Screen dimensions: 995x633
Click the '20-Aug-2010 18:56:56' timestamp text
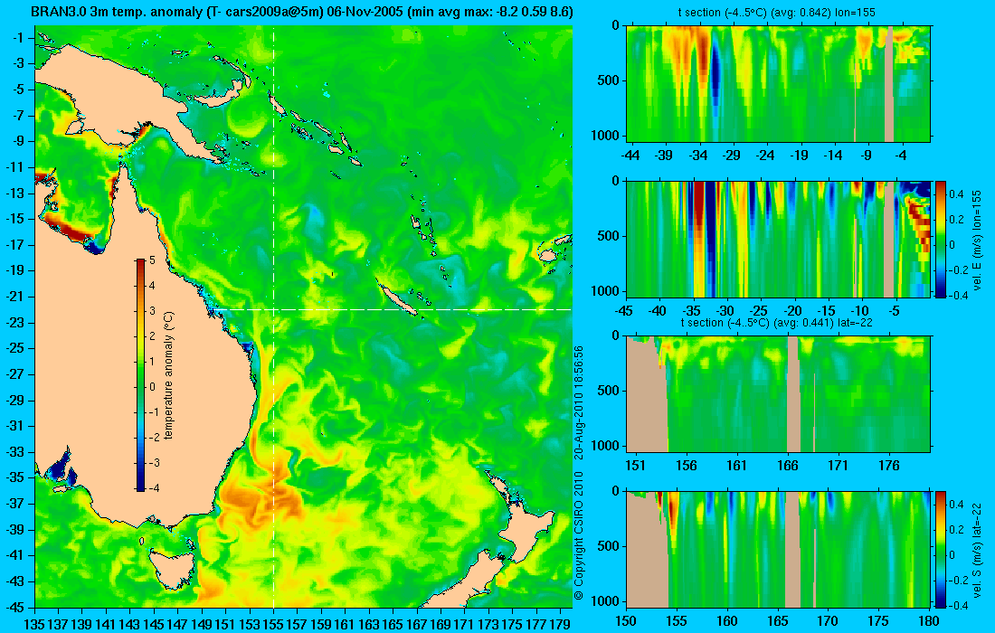coord(578,402)
